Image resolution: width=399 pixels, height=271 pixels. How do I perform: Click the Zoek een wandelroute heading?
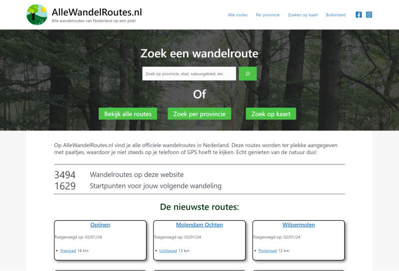[x=199, y=53]
